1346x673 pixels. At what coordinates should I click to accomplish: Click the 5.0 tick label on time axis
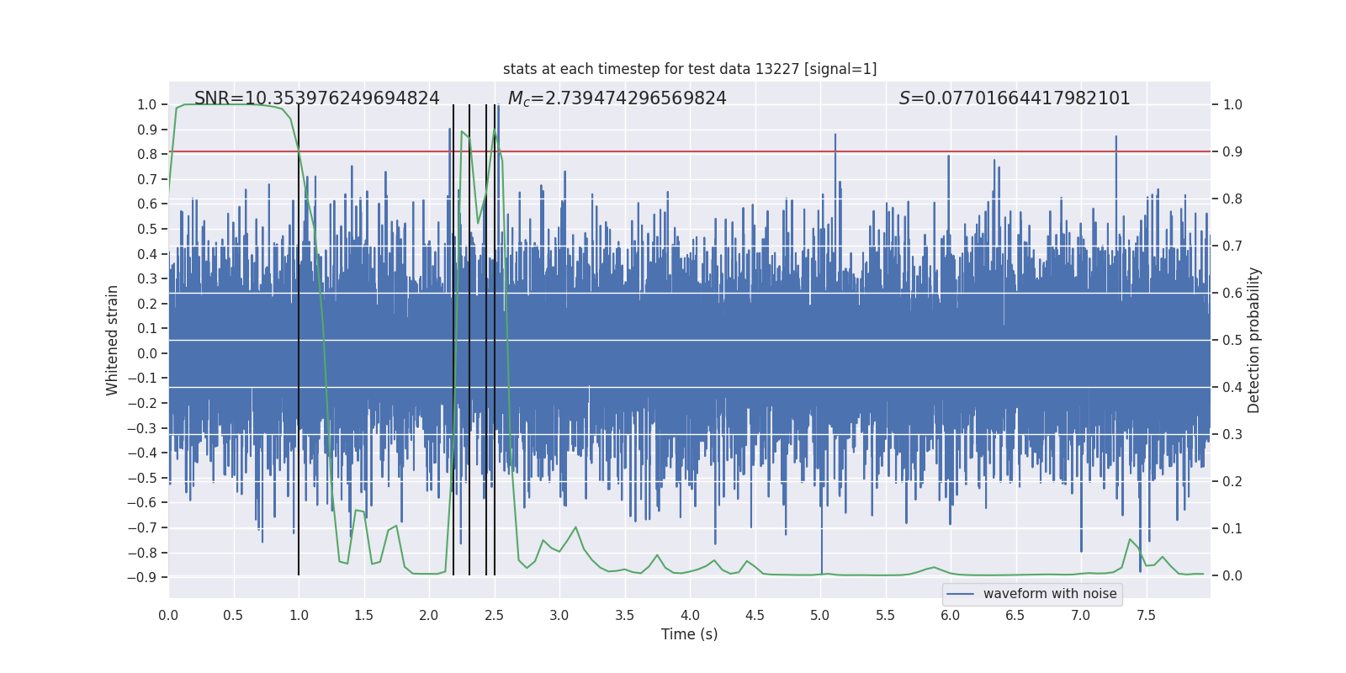pos(819,616)
